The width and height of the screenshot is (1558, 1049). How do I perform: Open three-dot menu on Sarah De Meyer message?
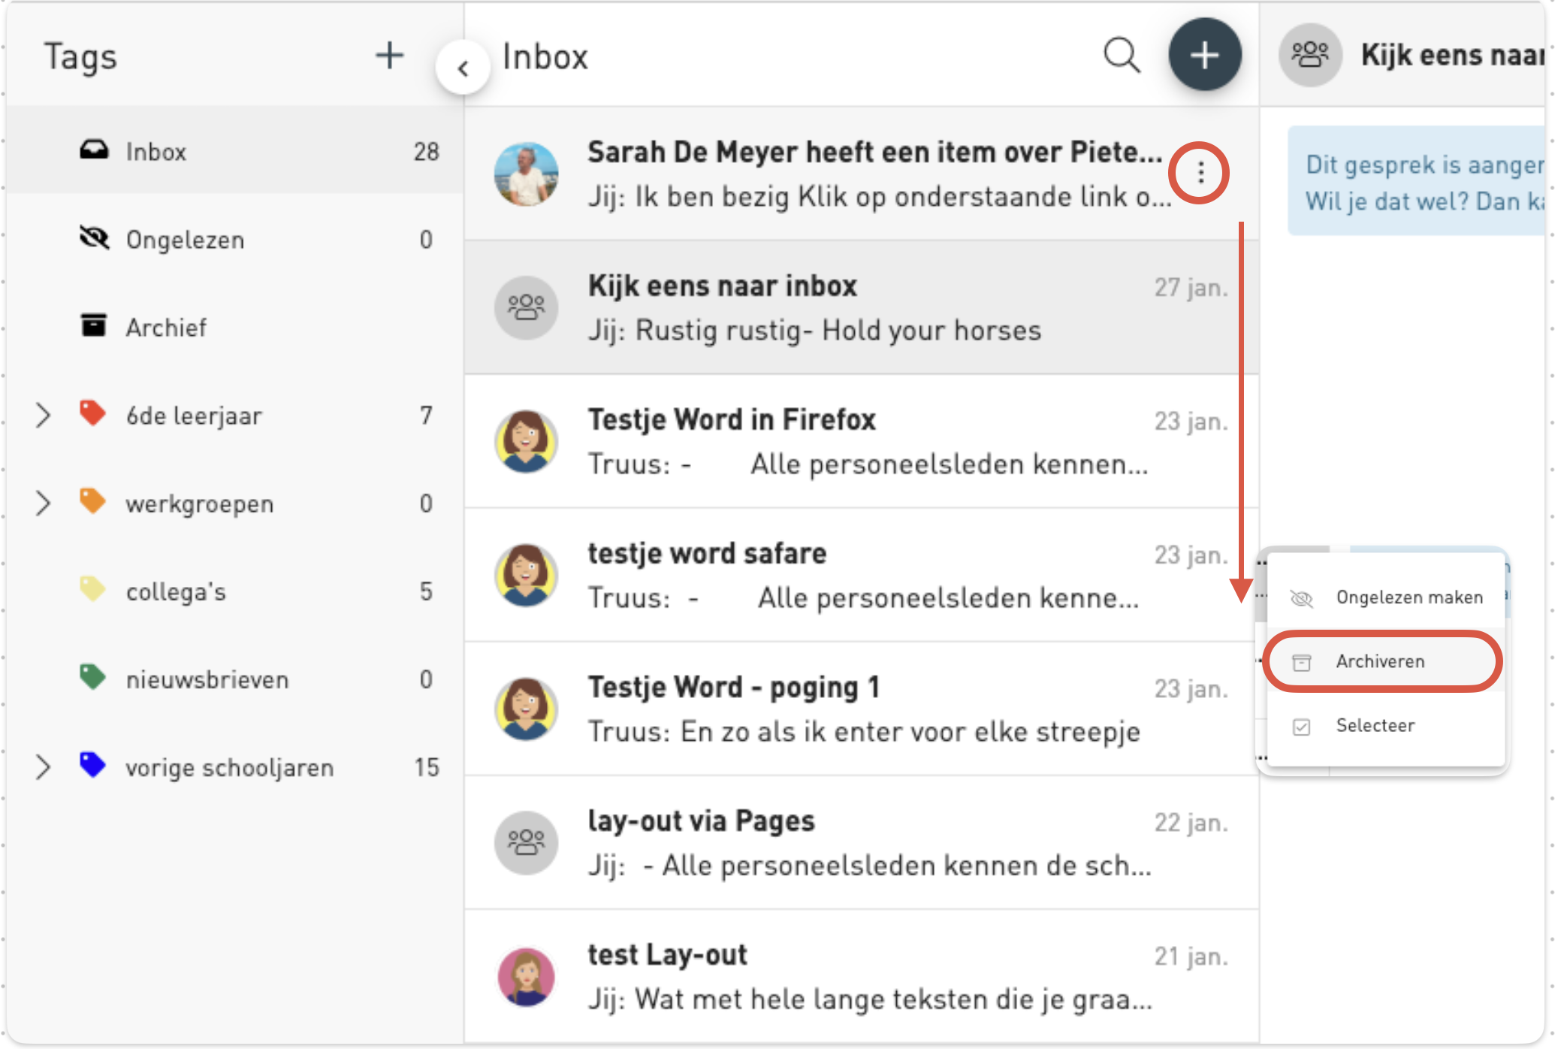coord(1200,173)
